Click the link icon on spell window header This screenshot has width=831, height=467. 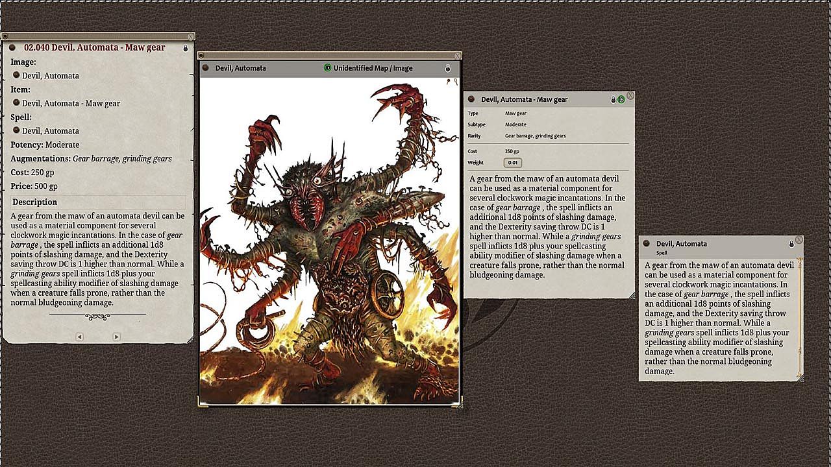(647, 244)
